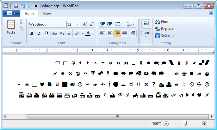Image resolution: width=217 pixels, height=130 pixels.
Task: Click Select all in Editing group
Action: (165, 36)
